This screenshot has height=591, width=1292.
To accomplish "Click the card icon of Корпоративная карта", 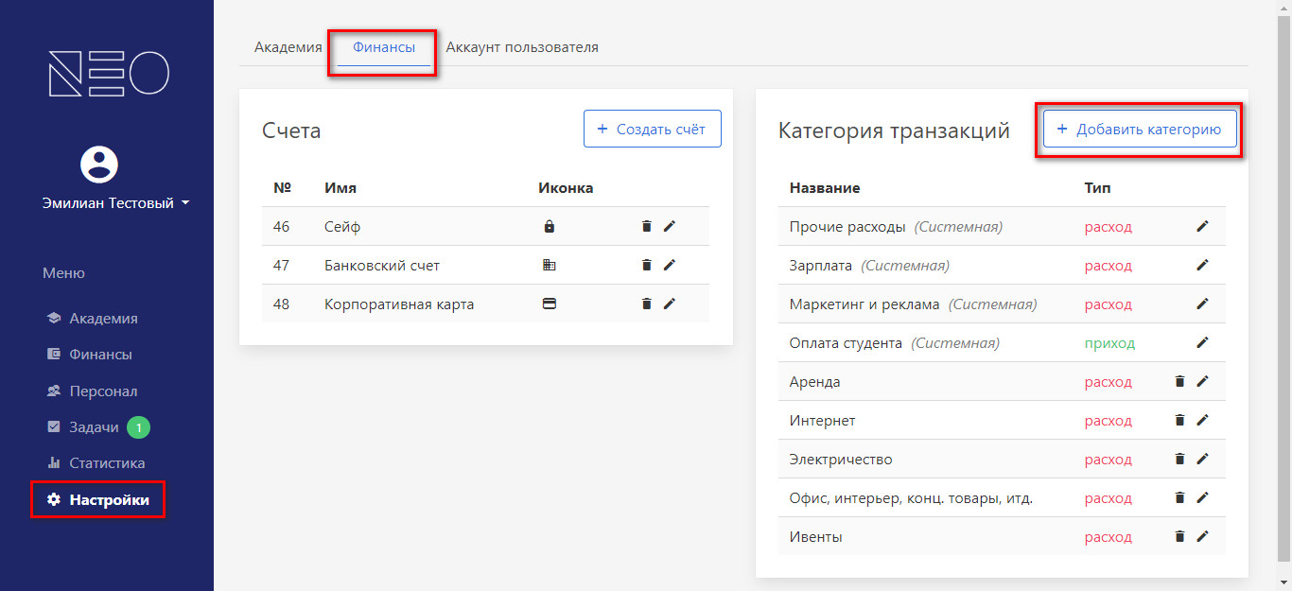I will coord(550,304).
